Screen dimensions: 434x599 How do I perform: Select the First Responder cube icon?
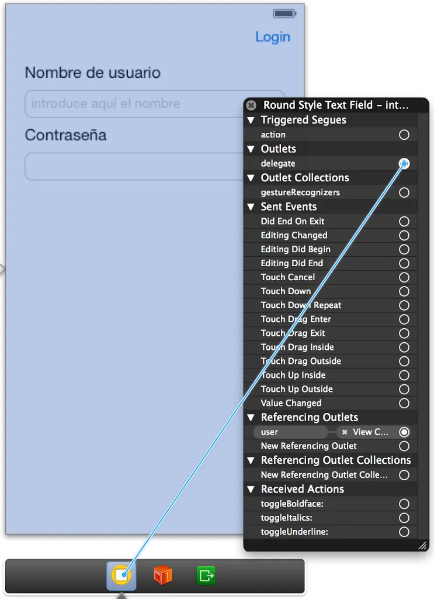pyautogui.click(x=163, y=576)
